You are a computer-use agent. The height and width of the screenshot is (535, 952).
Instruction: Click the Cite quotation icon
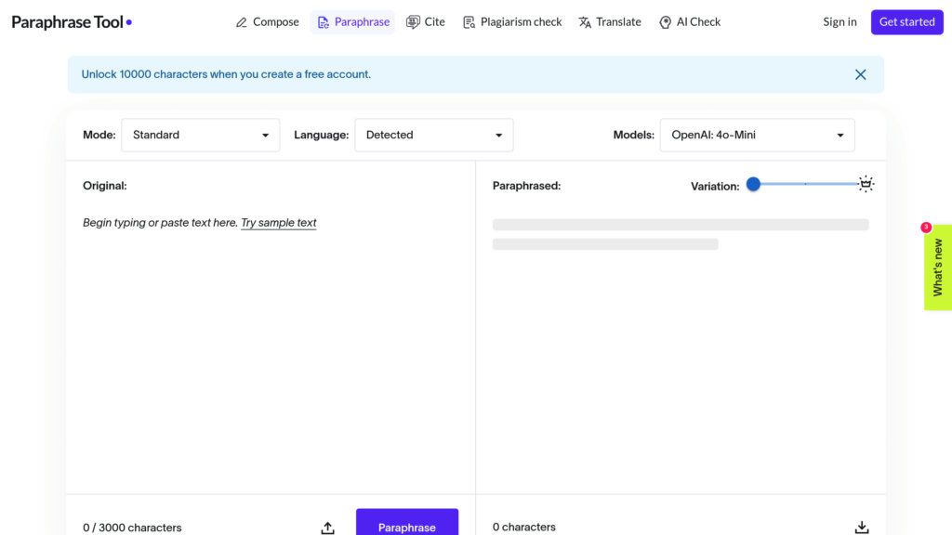(x=412, y=21)
